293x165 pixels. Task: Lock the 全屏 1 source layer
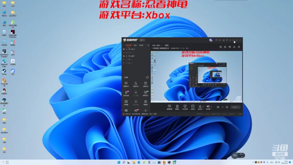tap(126, 56)
